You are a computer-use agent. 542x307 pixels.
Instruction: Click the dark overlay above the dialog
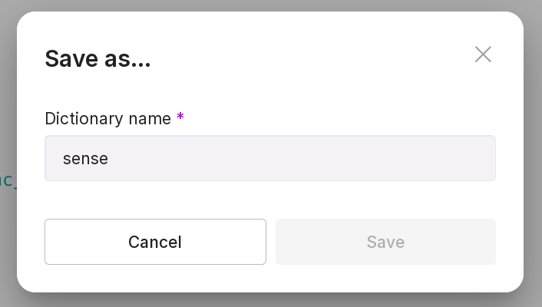click(269, 5)
